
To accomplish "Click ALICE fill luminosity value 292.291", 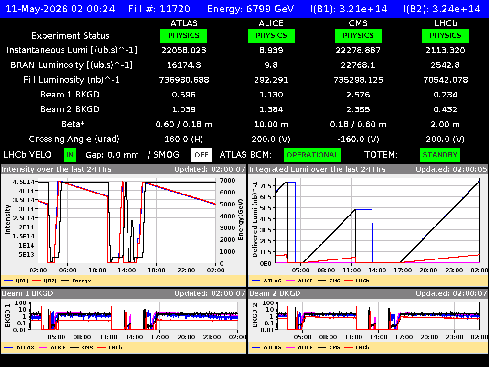I will tap(271, 80).
